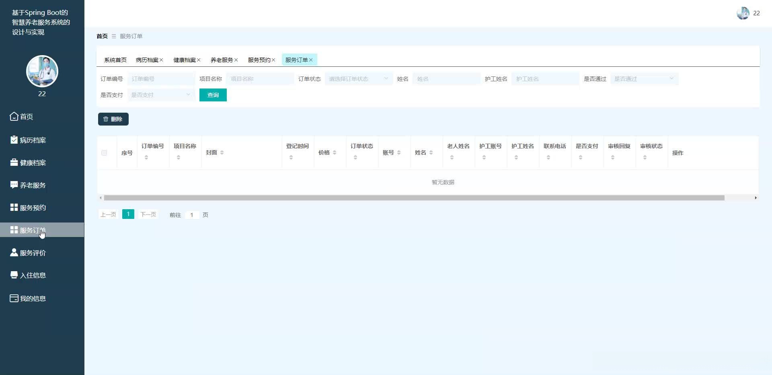Select page 1 in pagination
Screen dimensions: 772x375
click(x=128, y=214)
